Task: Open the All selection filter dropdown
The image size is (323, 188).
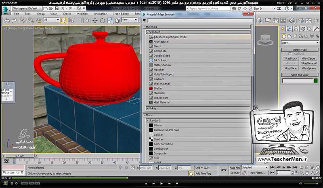Action: (52, 20)
